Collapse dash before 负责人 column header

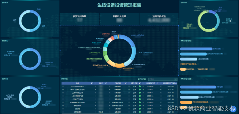[95, 83]
